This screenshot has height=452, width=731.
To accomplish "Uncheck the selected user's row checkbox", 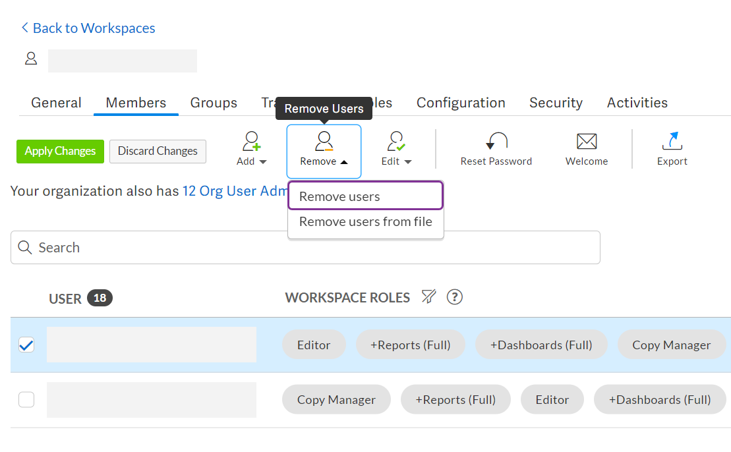I will coord(26,344).
